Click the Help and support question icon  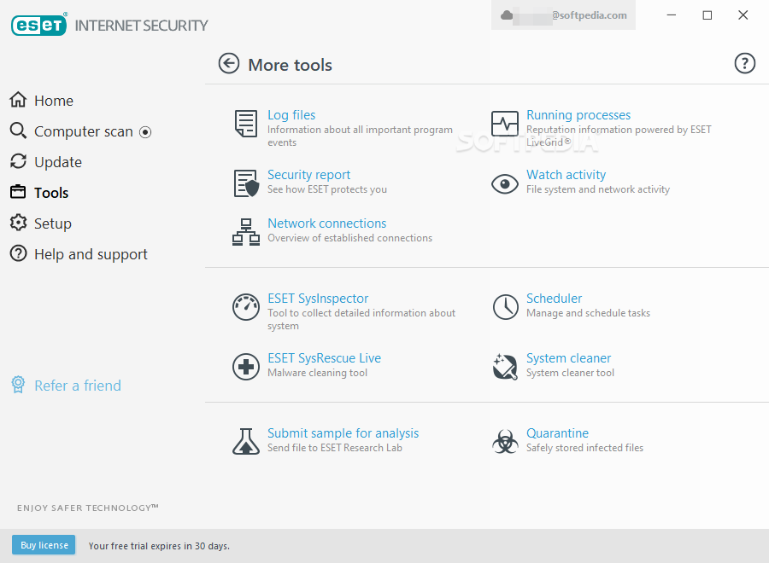[18, 253]
